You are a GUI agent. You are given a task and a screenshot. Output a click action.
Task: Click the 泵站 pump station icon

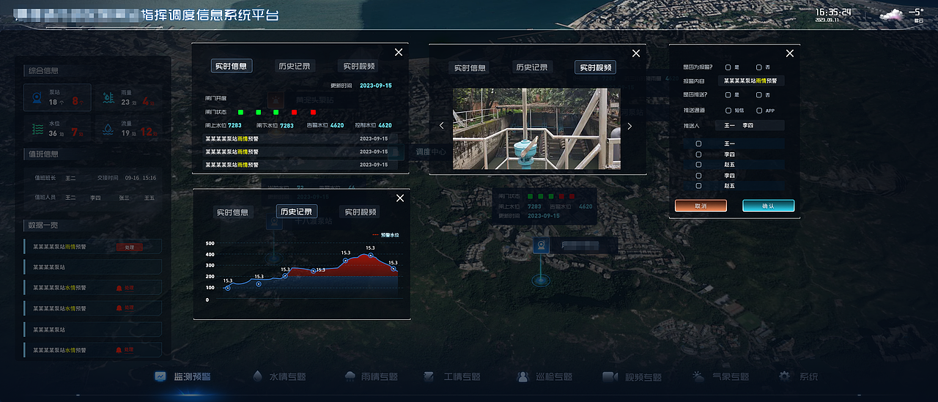click(x=36, y=97)
